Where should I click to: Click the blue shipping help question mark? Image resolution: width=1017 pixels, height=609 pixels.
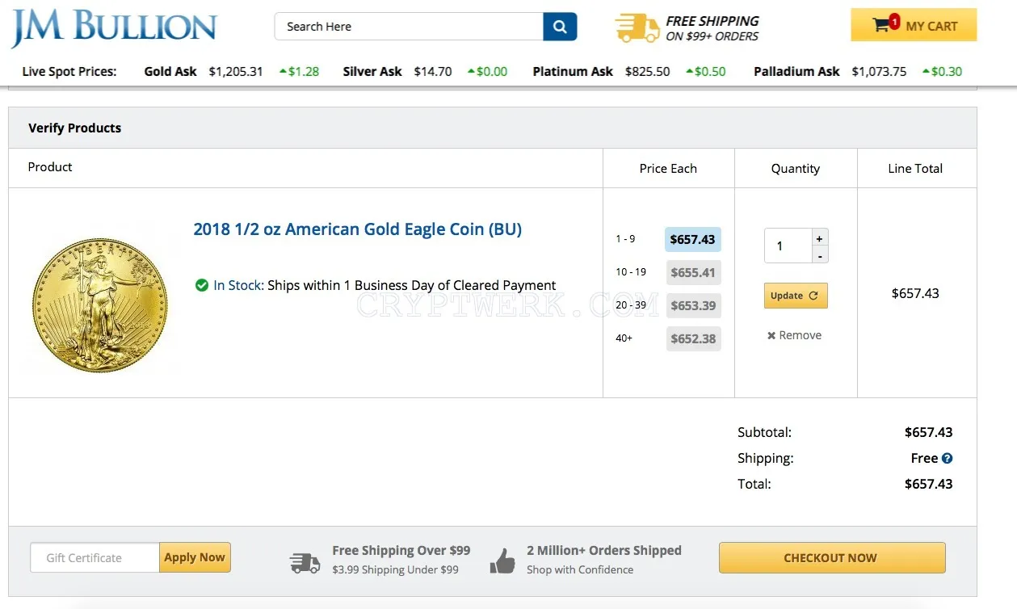[947, 458]
